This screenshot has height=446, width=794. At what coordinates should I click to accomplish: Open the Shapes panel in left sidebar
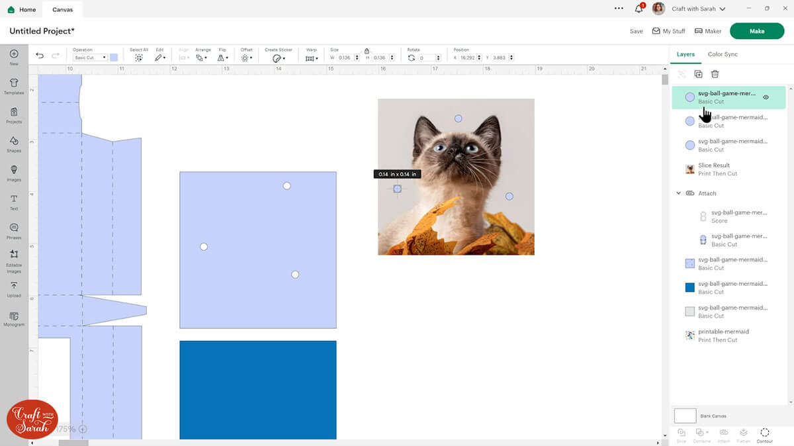tap(14, 144)
